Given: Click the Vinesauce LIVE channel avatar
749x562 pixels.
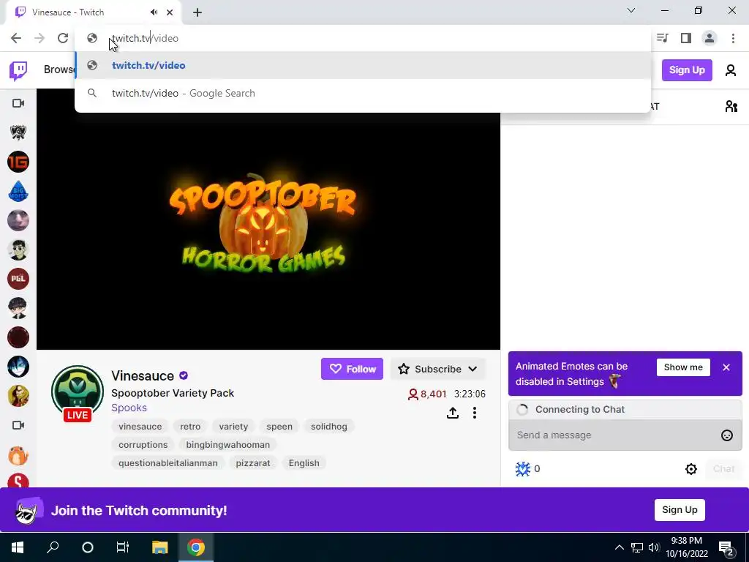Looking at the screenshot, I should 78,393.
